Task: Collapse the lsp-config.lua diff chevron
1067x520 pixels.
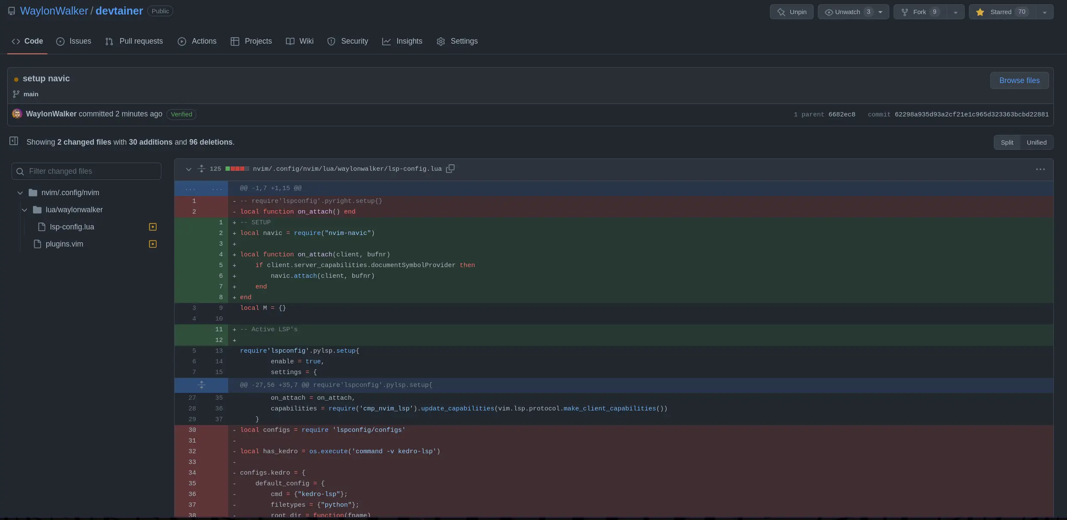Action: pyautogui.click(x=188, y=169)
